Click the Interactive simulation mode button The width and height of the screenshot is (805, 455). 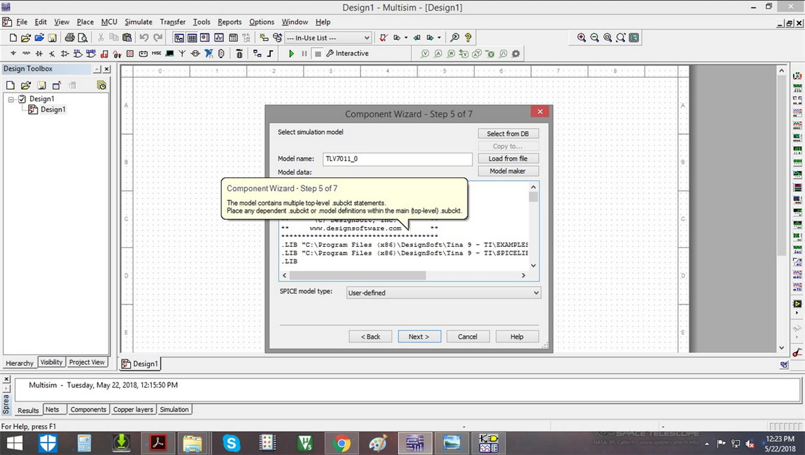coord(348,54)
